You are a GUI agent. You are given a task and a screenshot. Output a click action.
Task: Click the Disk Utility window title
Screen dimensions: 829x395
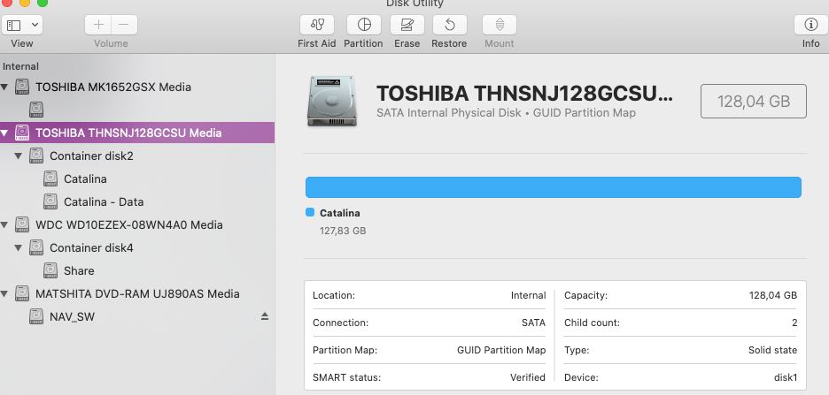tap(414, 4)
